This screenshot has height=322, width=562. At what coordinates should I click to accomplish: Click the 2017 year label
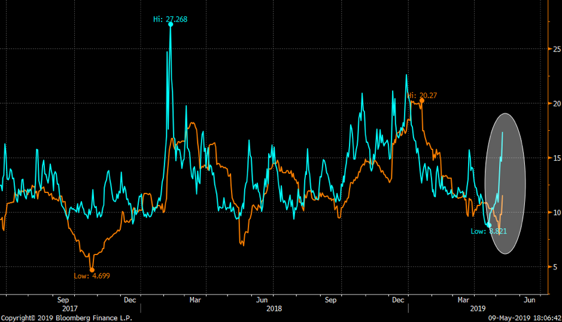coord(70,308)
